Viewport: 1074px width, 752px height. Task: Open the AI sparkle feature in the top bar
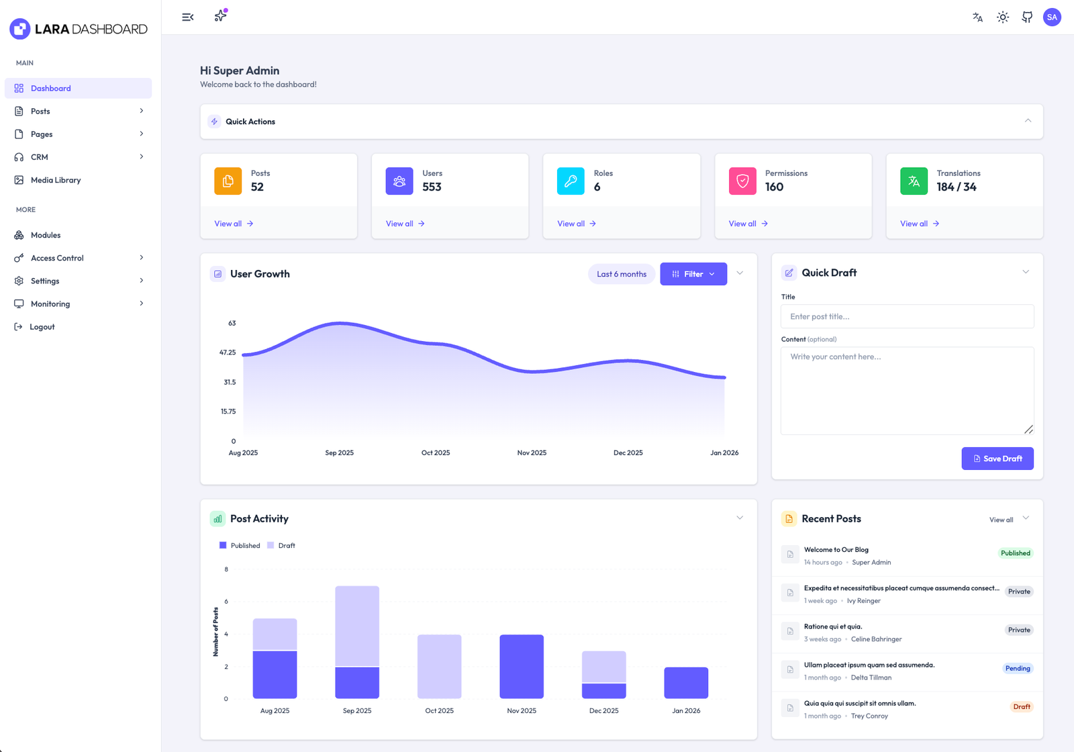tap(219, 17)
